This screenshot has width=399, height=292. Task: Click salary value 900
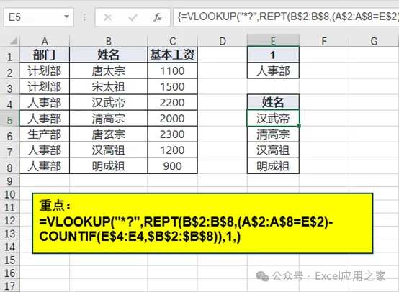[173, 166]
